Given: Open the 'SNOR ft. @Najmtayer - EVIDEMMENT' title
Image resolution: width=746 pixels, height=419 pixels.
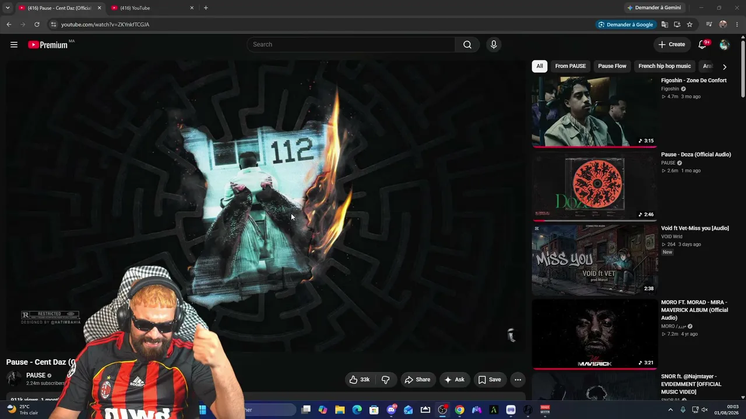Looking at the screenshot, I should (691, 384).
